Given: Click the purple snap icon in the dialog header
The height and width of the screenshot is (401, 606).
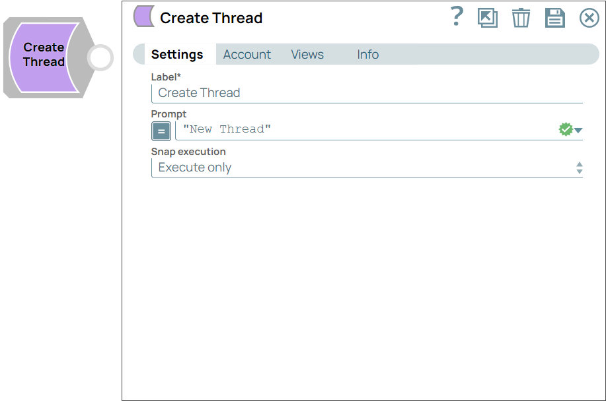Looking at the screenshot, I should tap(144, 18).
